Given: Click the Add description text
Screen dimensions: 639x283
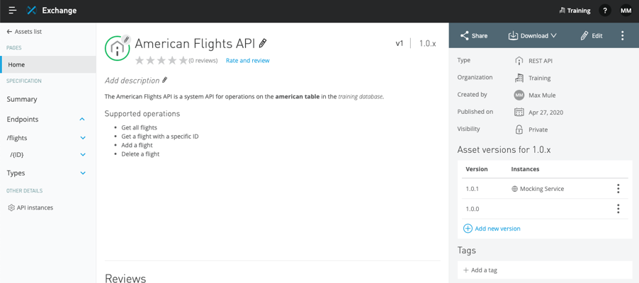Looking at the screenshot, I should pyautogui.click(x=132, y=80).
